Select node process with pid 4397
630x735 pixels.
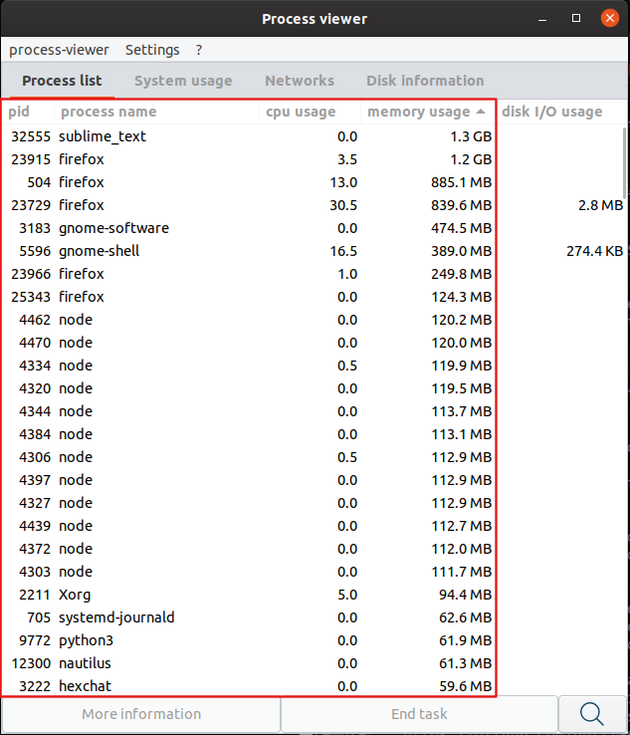(315, 480)
